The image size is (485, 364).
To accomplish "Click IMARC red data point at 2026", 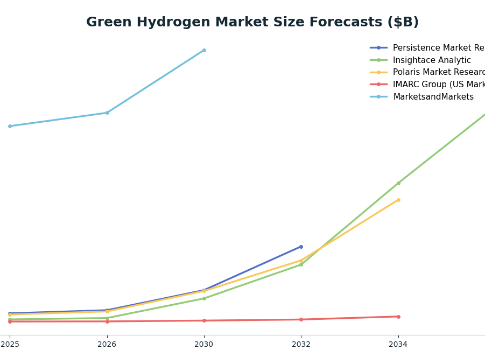I will coord(107,321).
